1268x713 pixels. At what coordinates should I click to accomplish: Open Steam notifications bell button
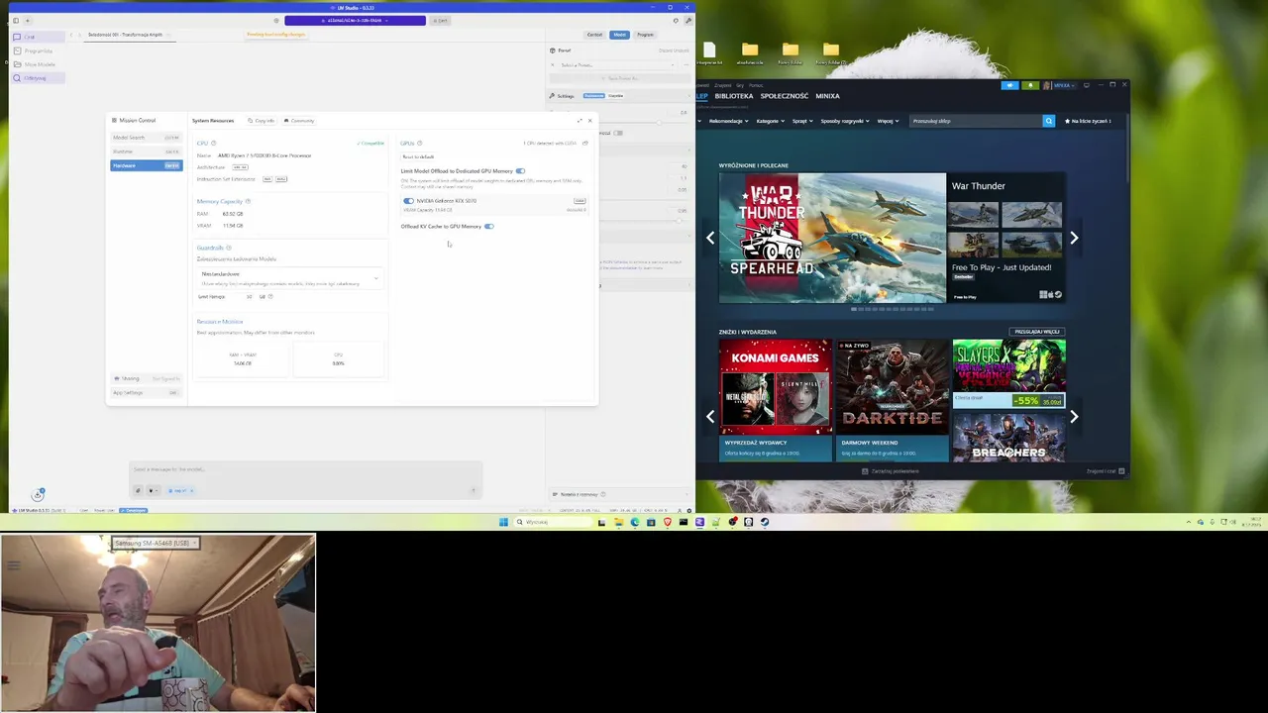1030,85
